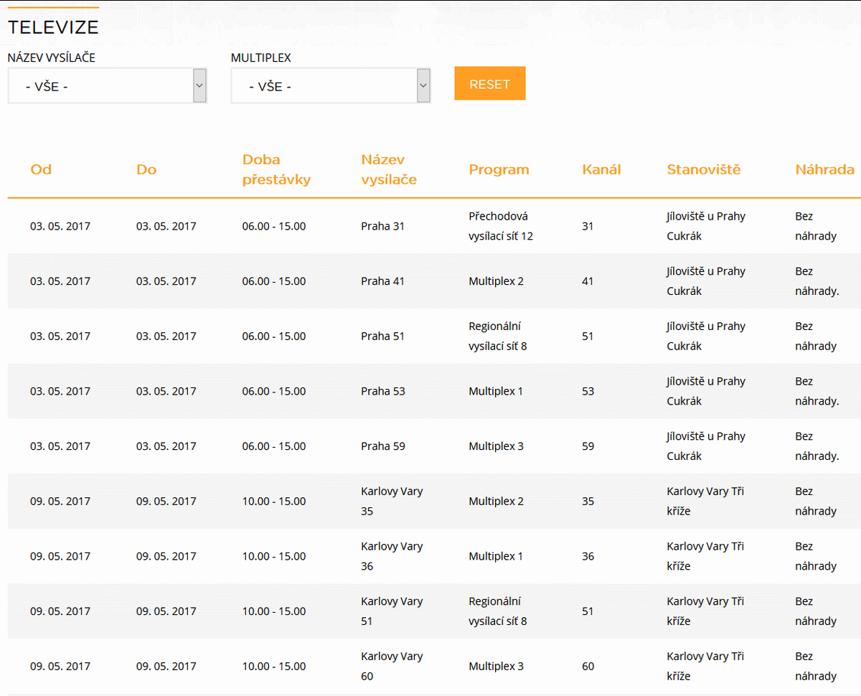Expand the Multiplex filter dropdown
This screenshot has height=696, width=861.
click(x=331, y=86)
